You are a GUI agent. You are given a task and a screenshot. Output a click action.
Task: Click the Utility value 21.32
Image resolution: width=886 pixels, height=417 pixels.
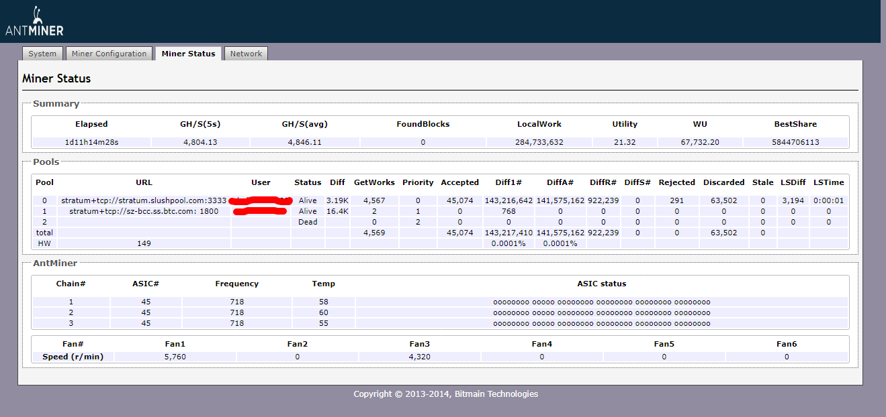[625, 142]
